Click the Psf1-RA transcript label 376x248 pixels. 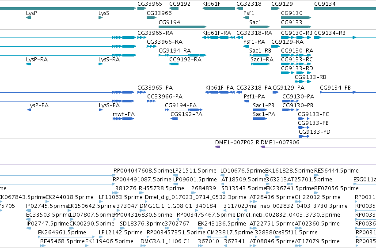click(x=254, y=42)
